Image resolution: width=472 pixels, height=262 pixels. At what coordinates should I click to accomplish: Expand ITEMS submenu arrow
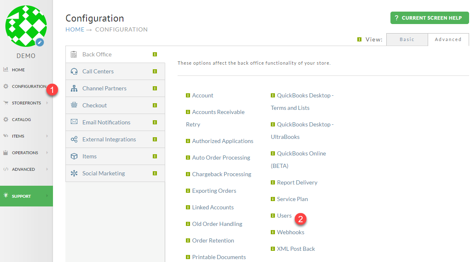[x=47, y=136]
